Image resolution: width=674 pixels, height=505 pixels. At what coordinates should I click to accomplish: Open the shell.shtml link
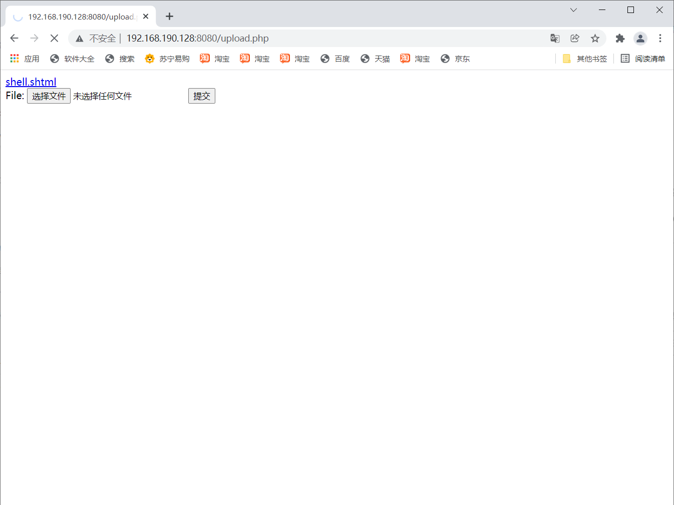pos(31,82)
